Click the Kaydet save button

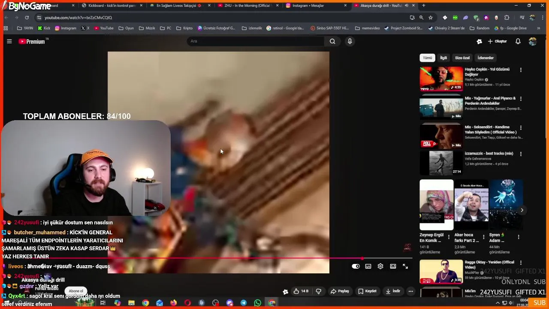point(367,291)
